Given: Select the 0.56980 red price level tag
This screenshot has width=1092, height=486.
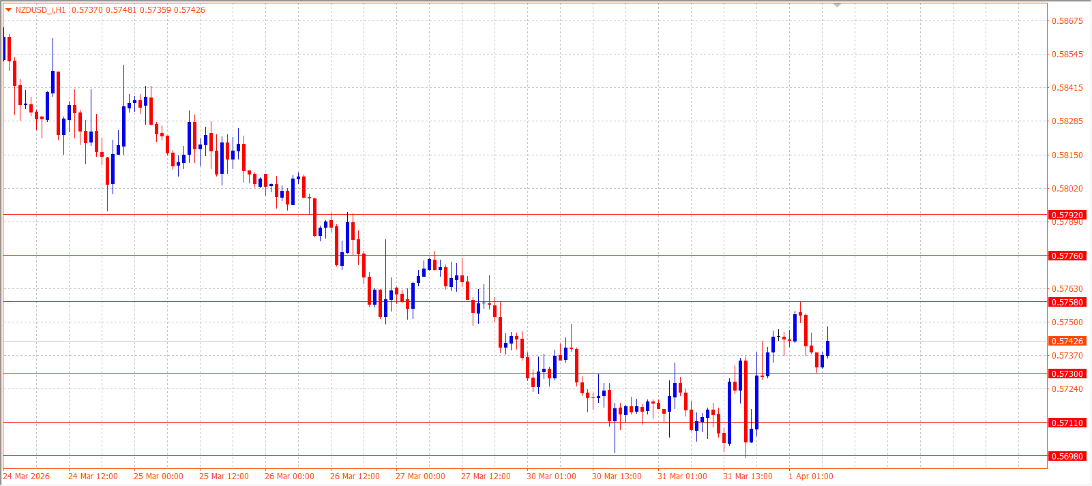Looking at the screenshot, I should click(x=1067, y=457).
